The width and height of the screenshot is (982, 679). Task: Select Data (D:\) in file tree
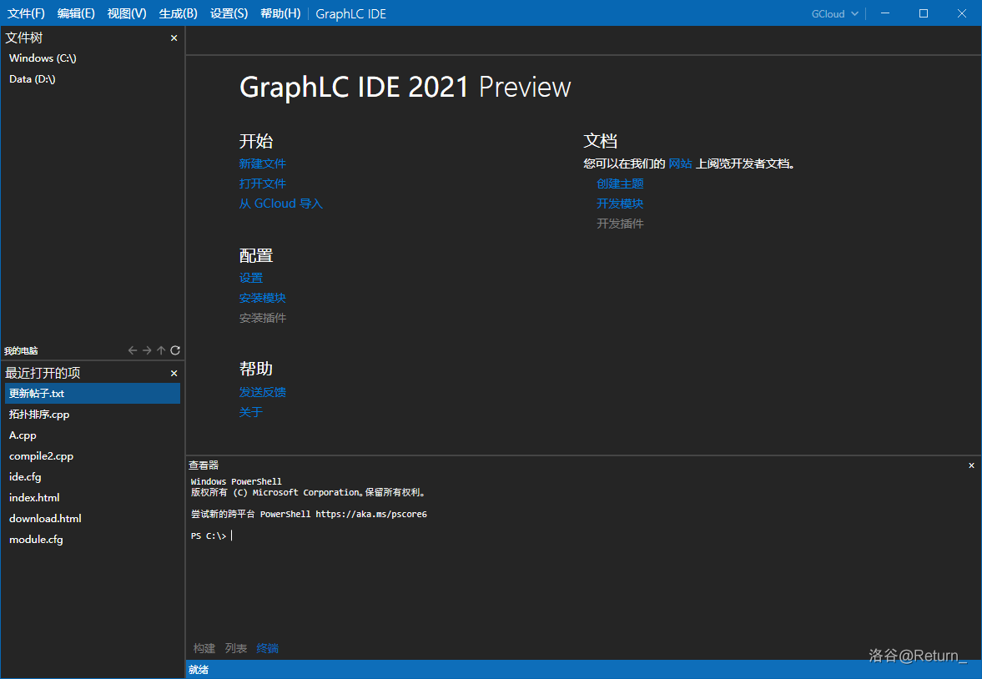click(93, 79)
